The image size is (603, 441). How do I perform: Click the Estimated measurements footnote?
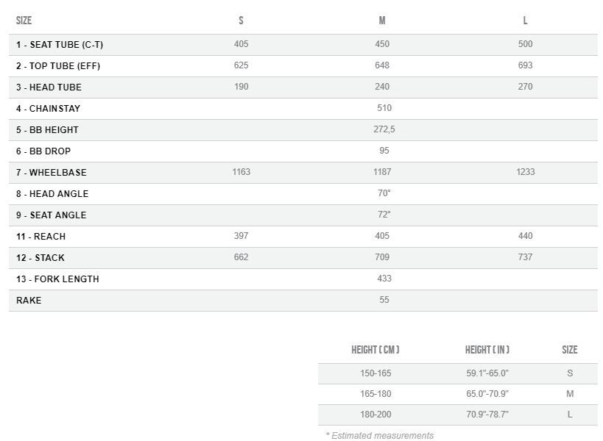point(380,436)
